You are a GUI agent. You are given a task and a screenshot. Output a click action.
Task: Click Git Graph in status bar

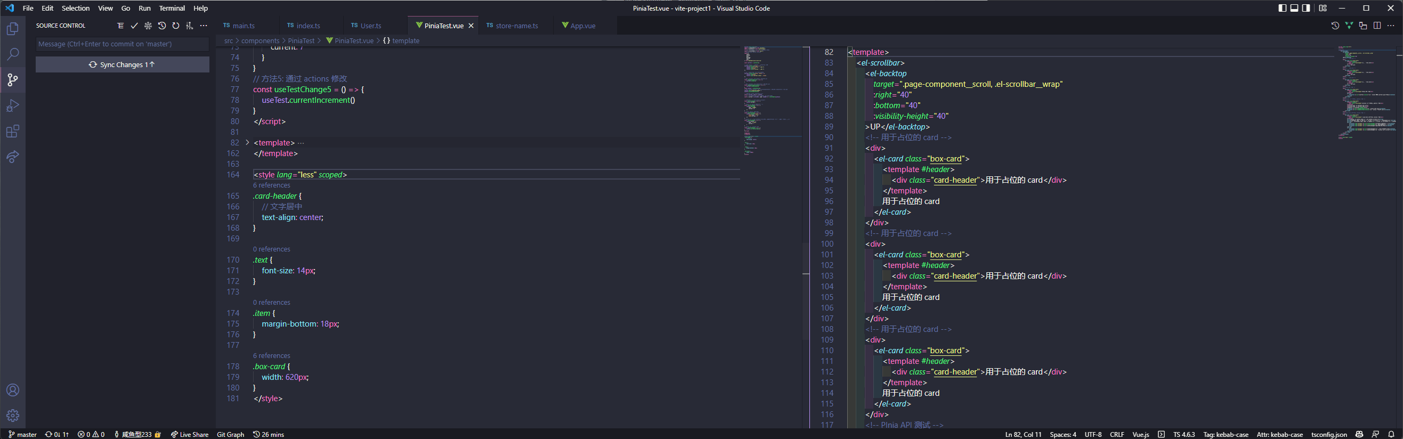click(x=230, y=434)
